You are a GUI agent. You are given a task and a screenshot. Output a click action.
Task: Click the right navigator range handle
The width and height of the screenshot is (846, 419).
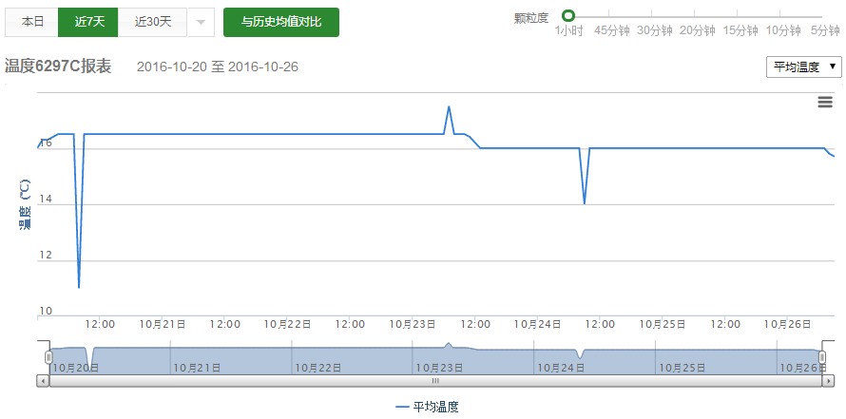(823, 355)
